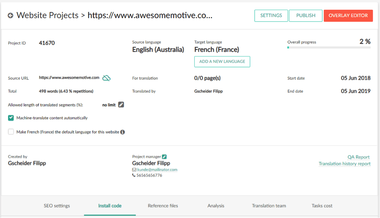Screen dimensions: 380x218
Task: Click the SETTINGS button
Action: coord(271,15)
